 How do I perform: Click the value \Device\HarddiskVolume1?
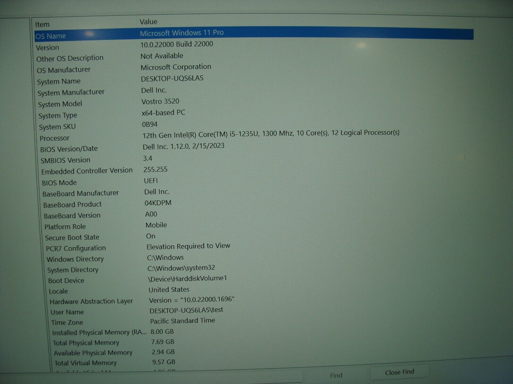pyautogui.click(x=188, y=278)
